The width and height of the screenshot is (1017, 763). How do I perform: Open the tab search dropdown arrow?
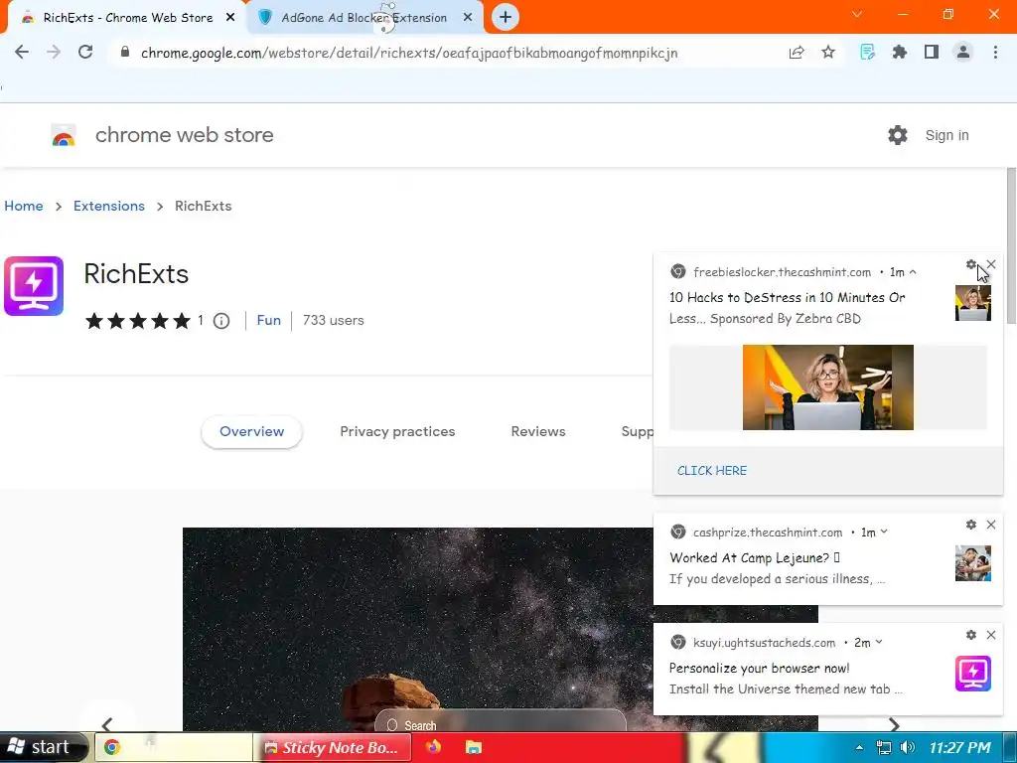857,14
